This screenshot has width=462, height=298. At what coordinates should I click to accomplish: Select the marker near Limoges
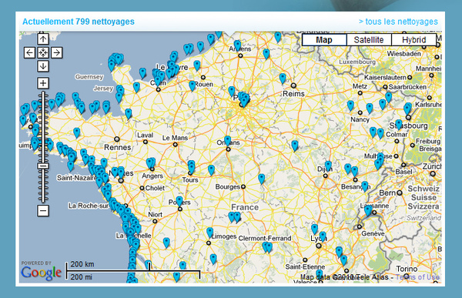pos(209,233)
